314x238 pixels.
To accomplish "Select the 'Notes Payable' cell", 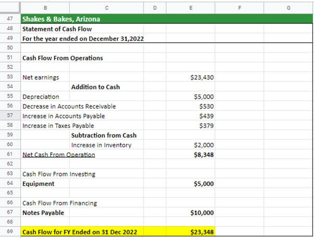I will (x=45, y=212).
